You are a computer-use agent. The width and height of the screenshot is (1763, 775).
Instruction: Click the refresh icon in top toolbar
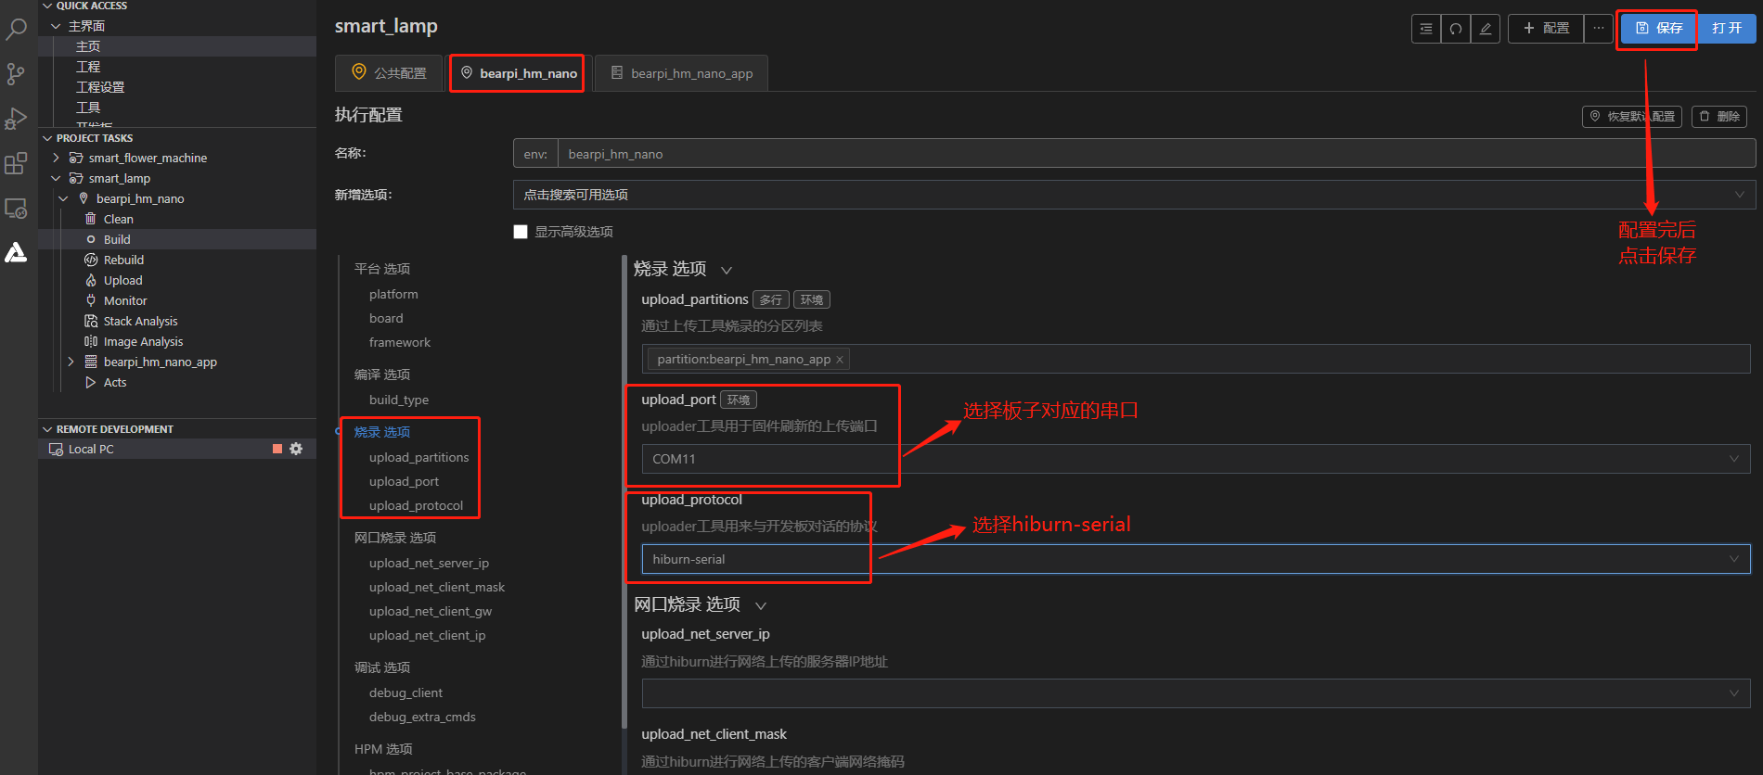[1456, 29]
